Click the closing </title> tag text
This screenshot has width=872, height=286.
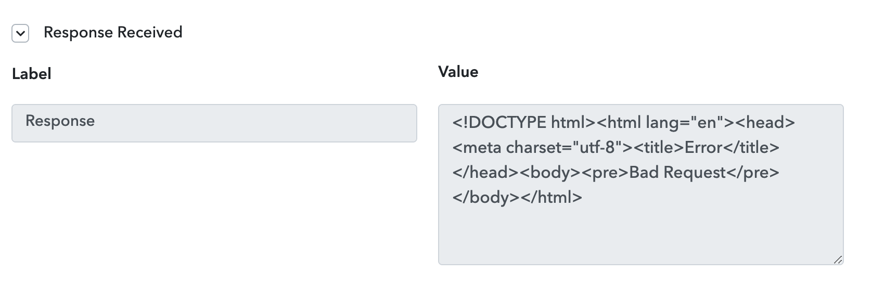point(751,147)
